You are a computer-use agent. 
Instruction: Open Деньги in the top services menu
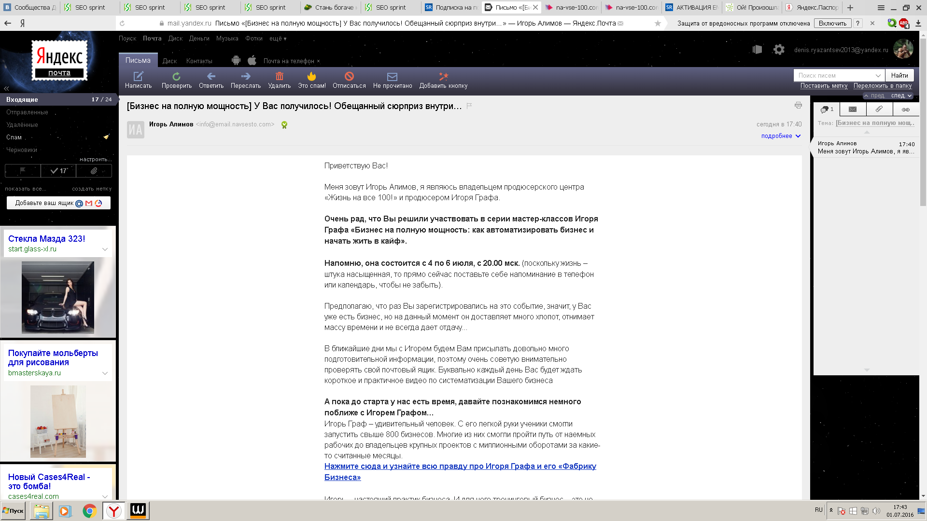[x=199, y=39]
